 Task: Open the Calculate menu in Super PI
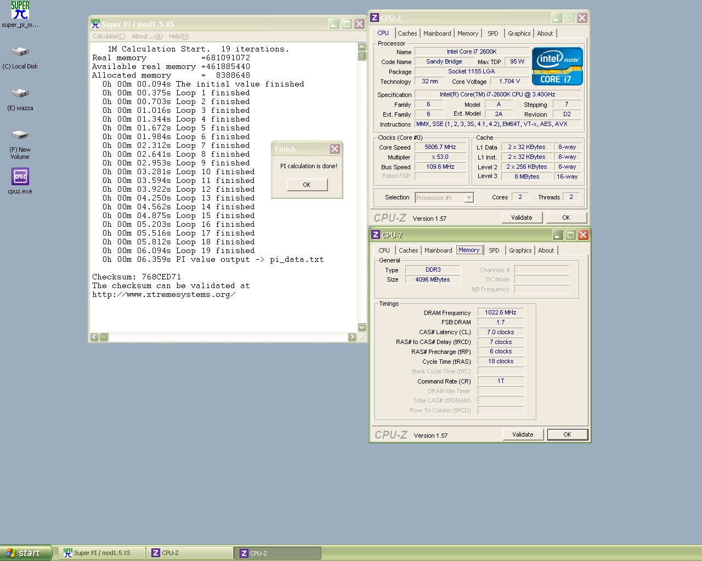tap(109, 36)
